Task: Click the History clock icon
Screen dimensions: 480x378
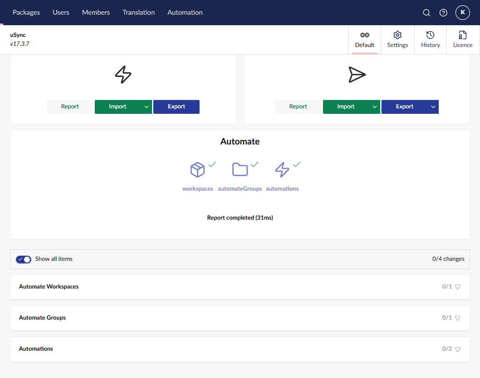Action: 430,35
